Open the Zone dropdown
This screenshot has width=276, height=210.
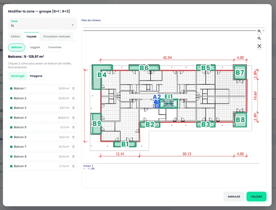tap(43, 24)
